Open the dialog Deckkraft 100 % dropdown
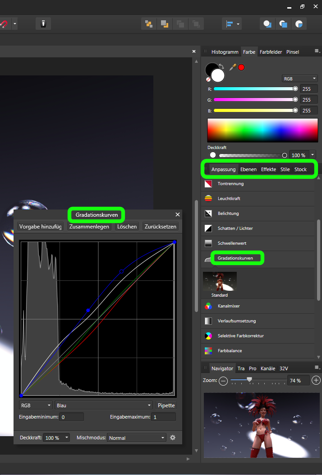Image resolution: width=322 pixels, height=475 pixels. (x=56, y=438)
